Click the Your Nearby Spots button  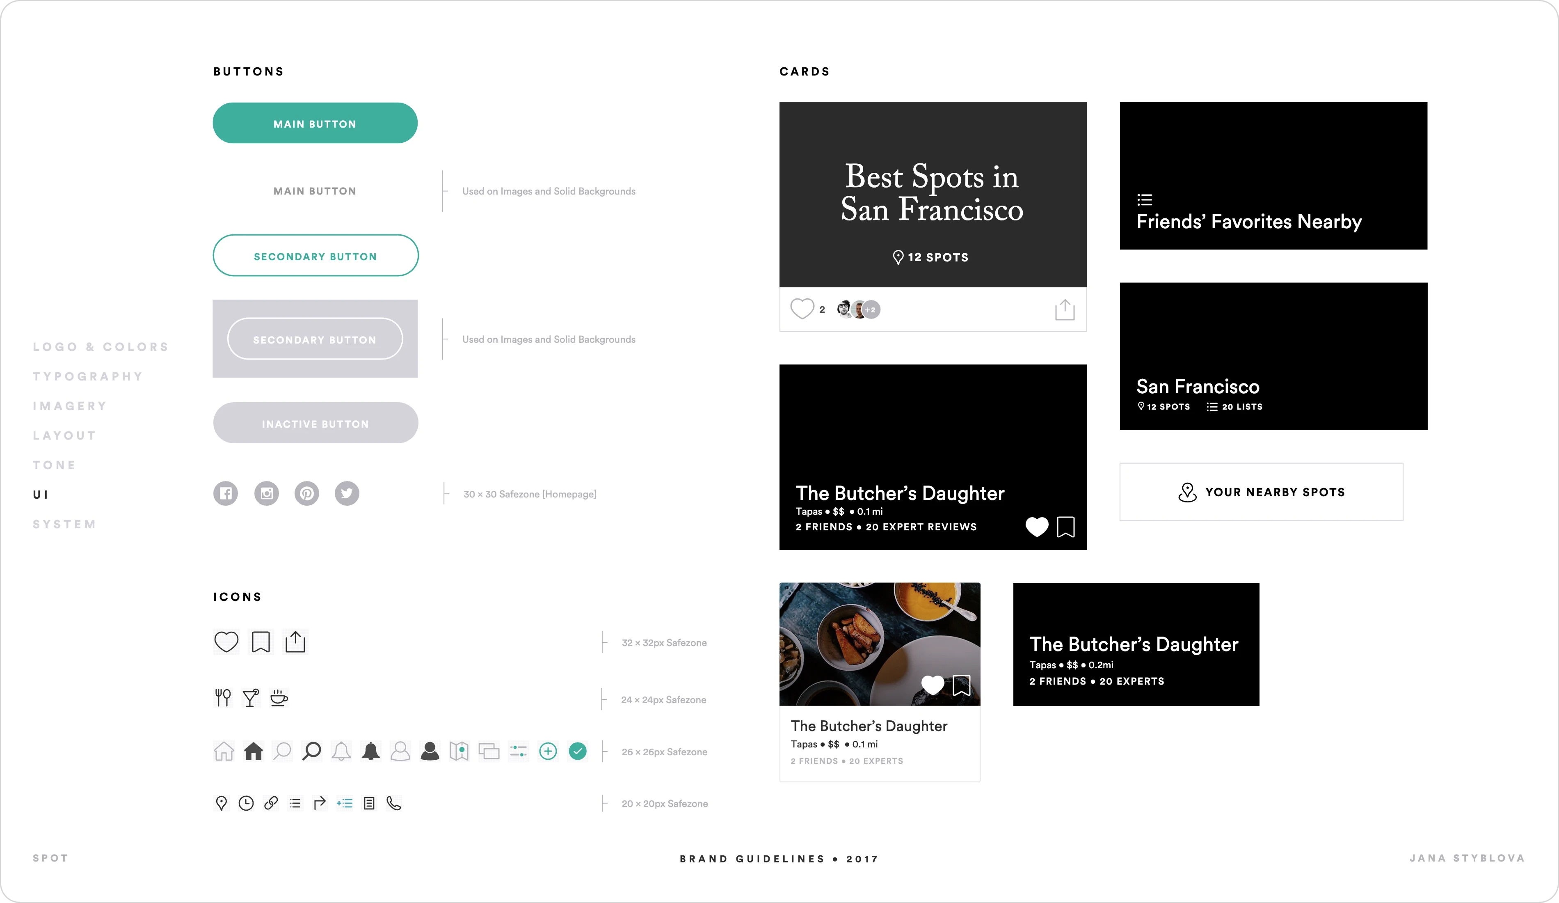click(x=1261, y=492)
